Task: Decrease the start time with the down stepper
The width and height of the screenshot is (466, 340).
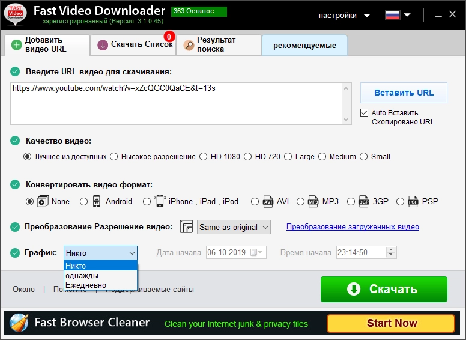Action: click(x=391, y=255)
